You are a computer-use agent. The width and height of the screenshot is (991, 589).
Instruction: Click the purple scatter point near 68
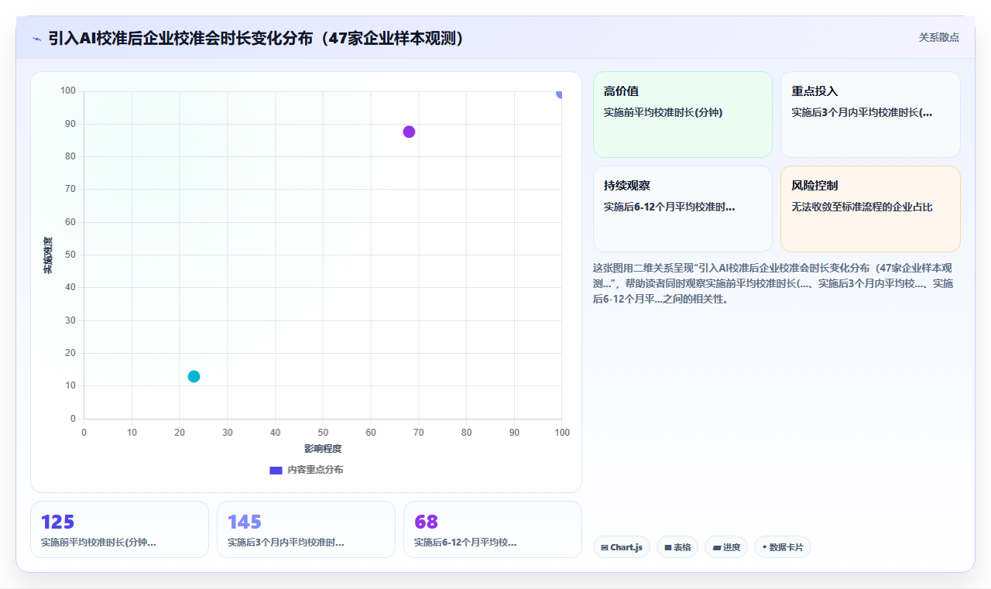coord(409,132)
